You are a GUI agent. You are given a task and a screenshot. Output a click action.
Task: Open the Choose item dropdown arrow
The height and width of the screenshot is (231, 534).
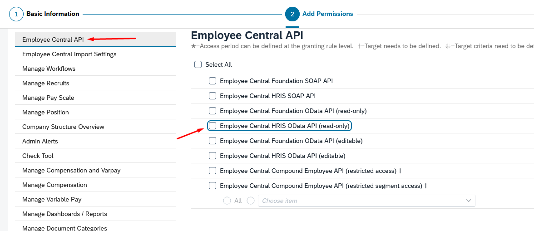pos(469,201)
